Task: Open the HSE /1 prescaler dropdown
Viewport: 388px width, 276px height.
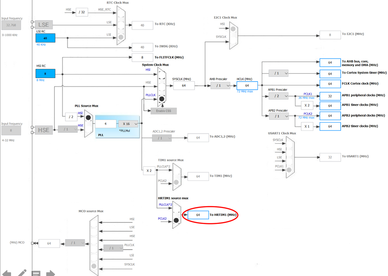Action: (x=68, y=129)
